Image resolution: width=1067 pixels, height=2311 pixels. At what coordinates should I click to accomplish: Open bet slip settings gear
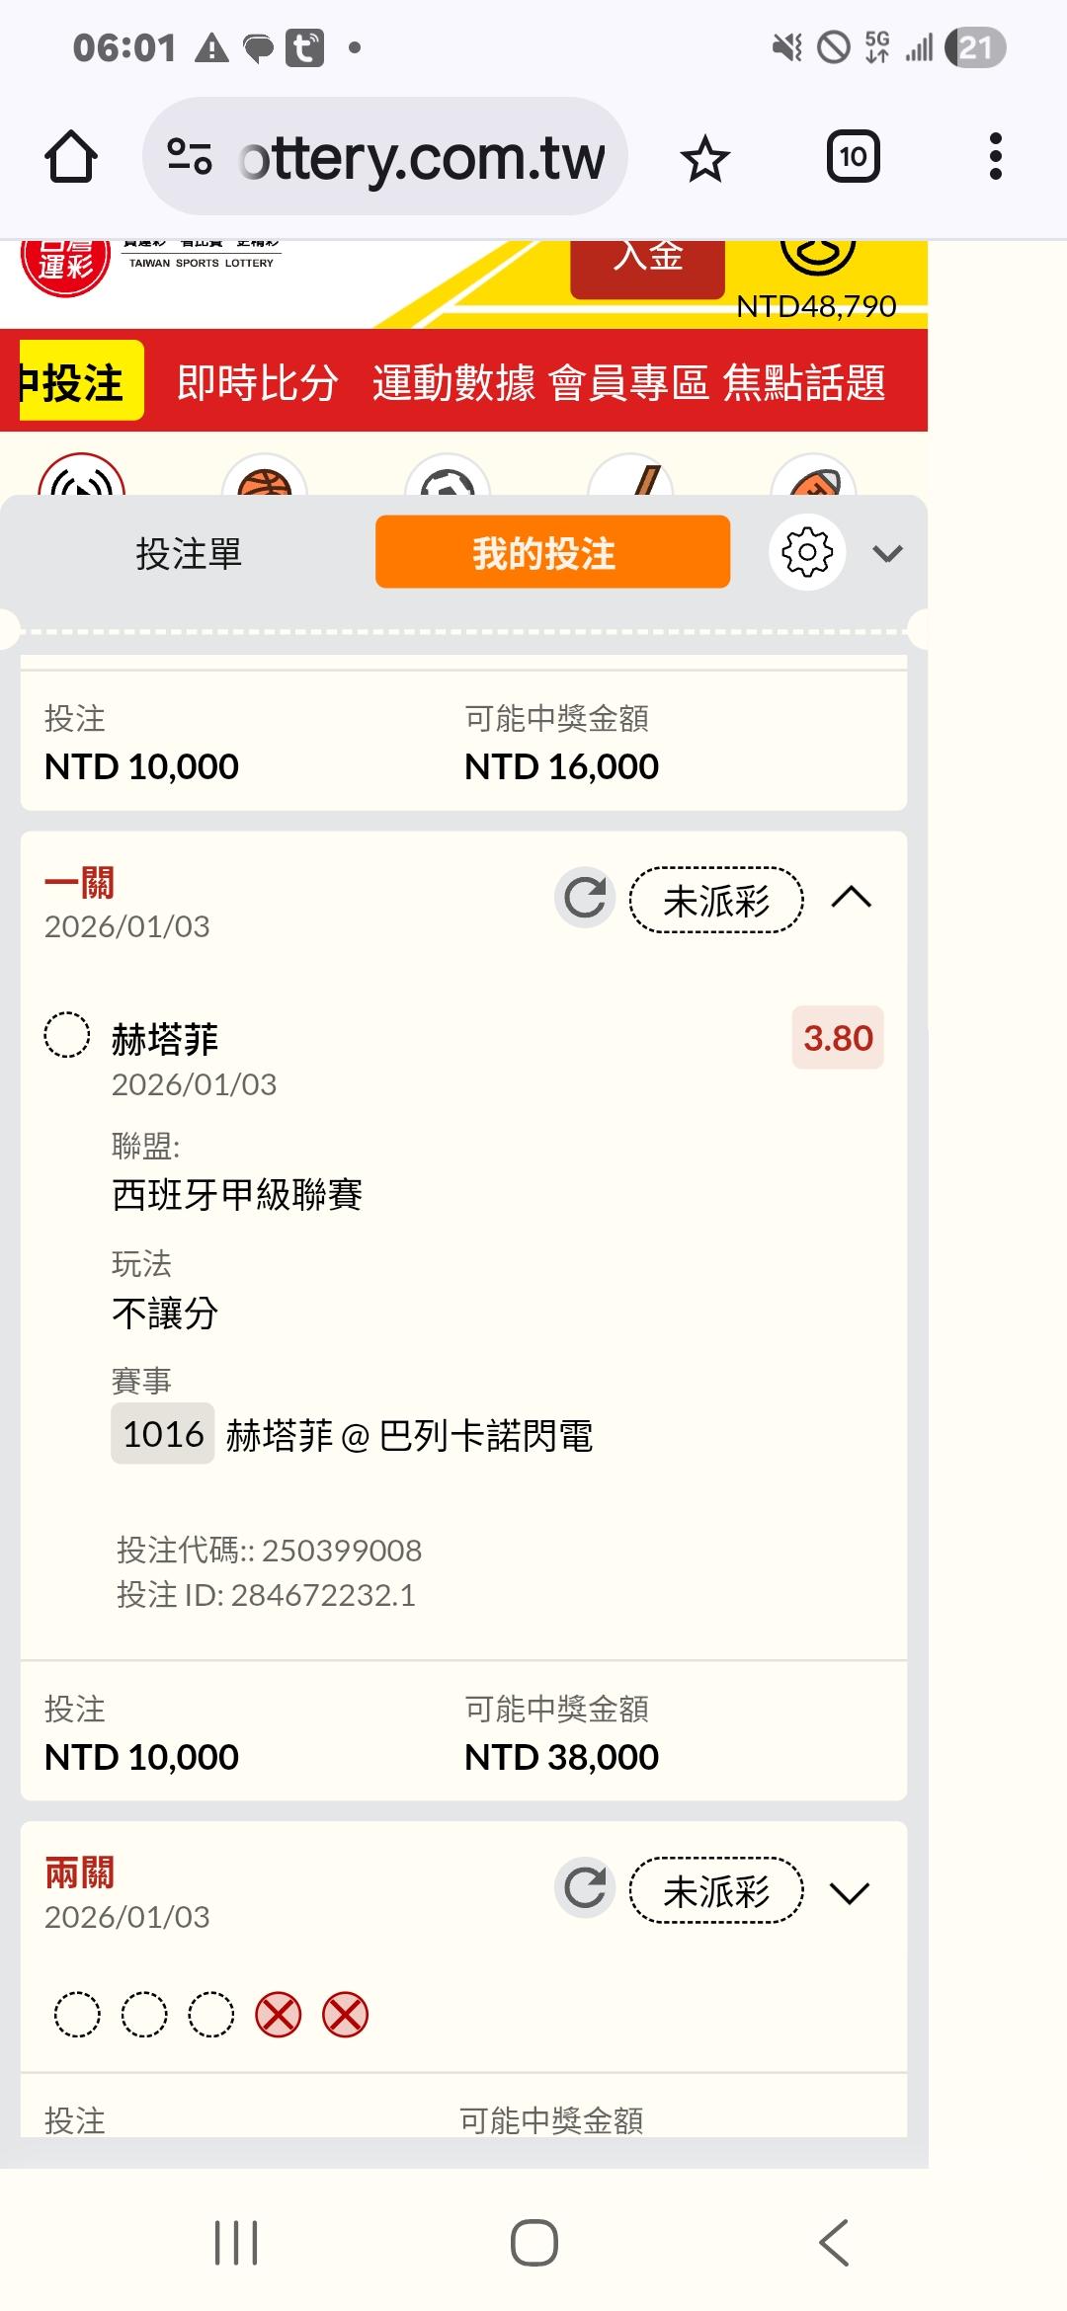(x=807, y=552)
